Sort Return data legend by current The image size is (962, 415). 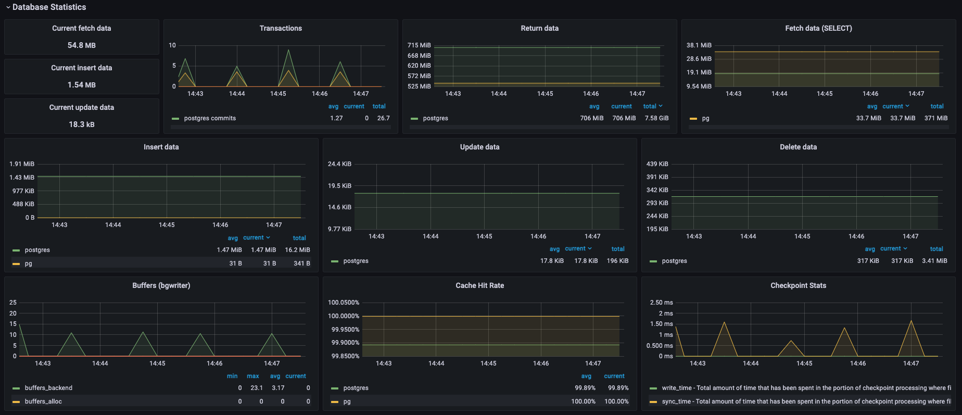coord(622,106)
